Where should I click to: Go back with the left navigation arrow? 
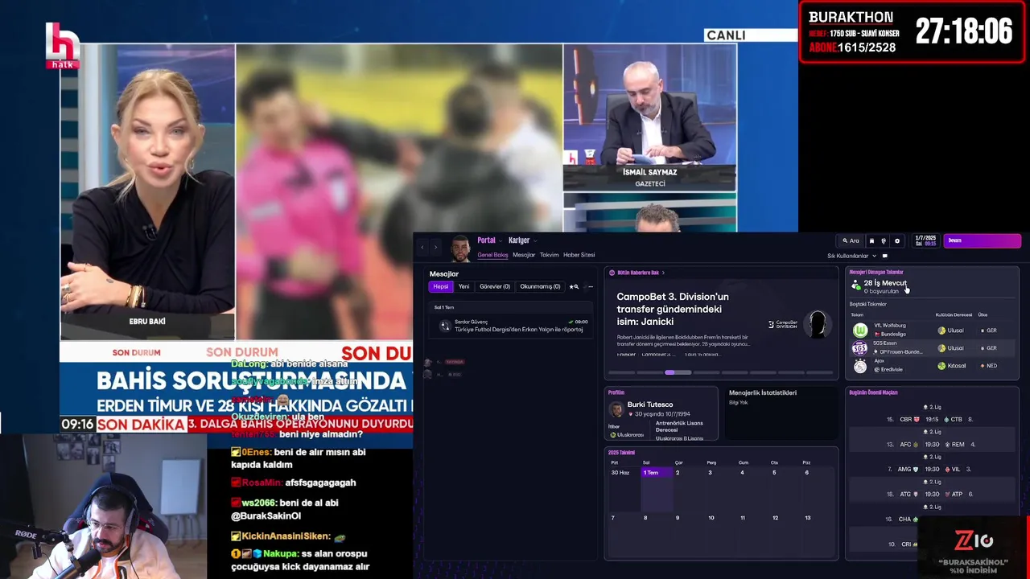(x=422, y=247)
